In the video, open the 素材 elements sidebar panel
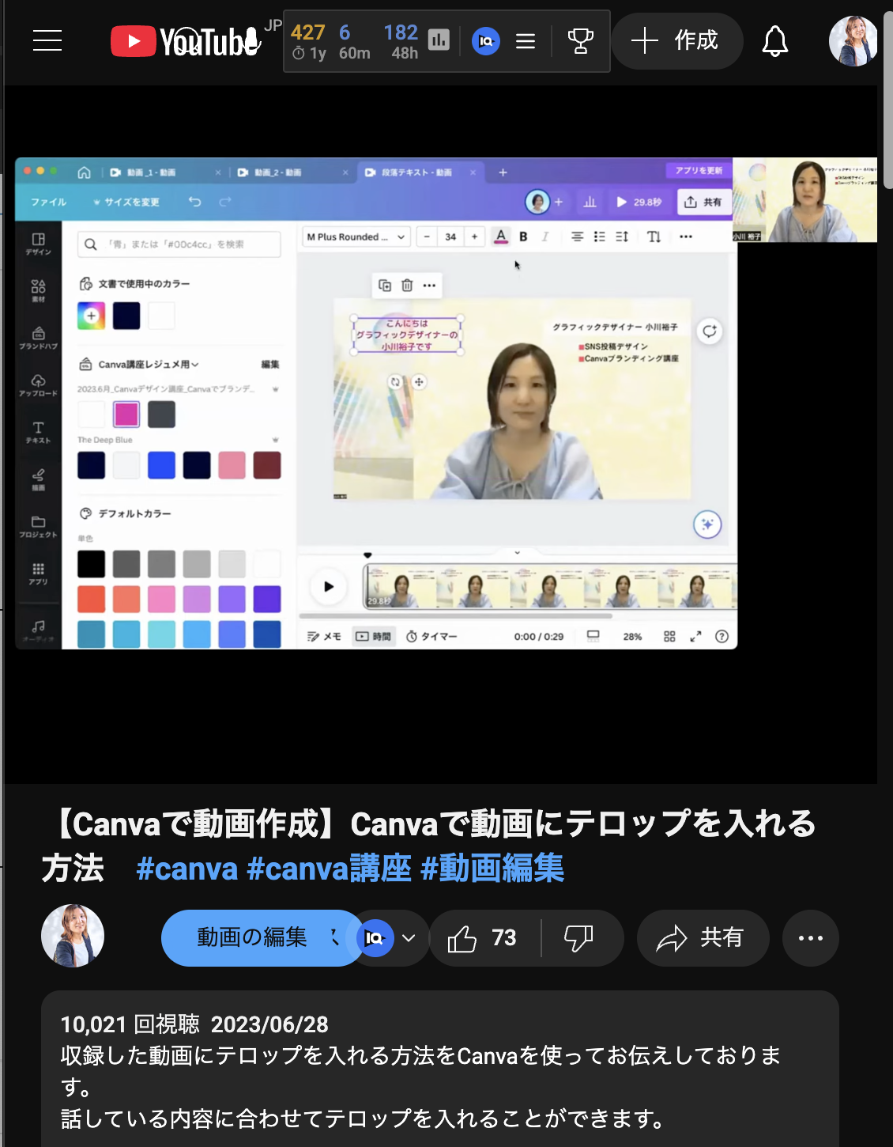This screenshot has height=1147, width=893. 38,290
